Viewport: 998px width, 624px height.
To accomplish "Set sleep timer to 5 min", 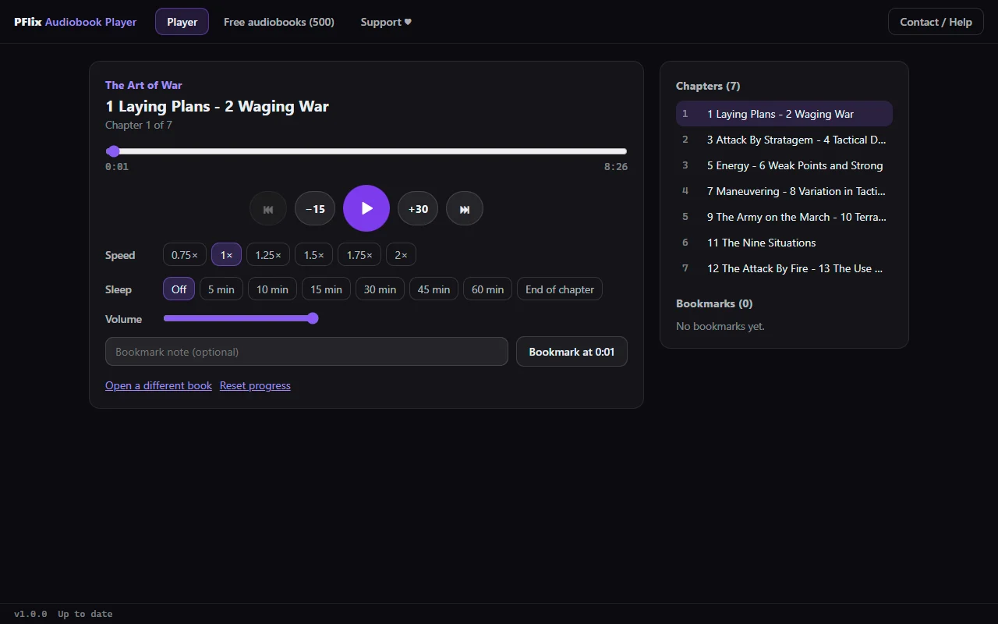I will pyautogui.click(x=221, y=289).
